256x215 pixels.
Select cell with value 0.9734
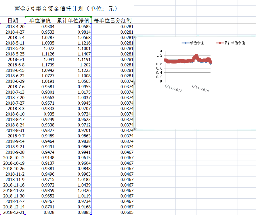tap(73, 201)
